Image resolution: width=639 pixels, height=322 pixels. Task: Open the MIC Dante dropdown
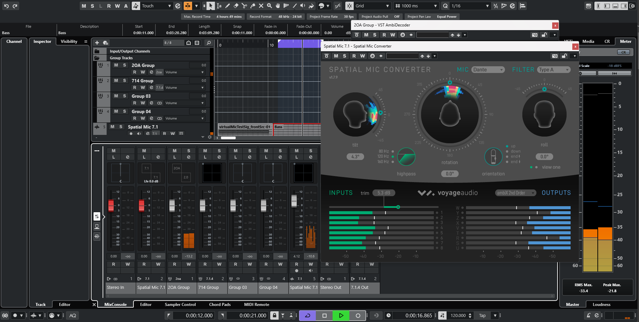point(488,70)
